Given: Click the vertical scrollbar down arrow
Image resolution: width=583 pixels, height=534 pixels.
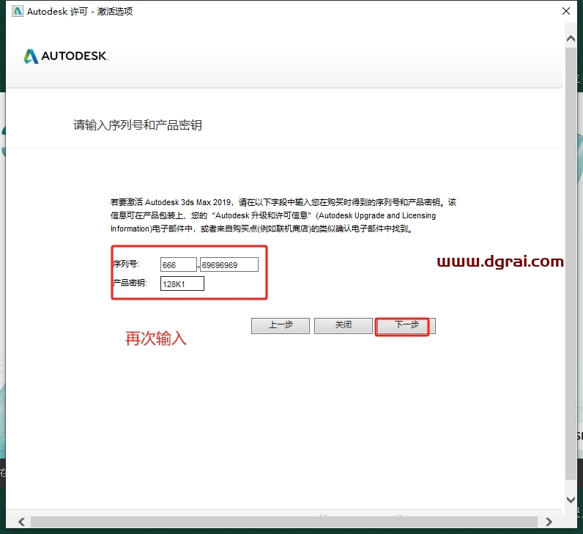Looking at the screenshot, I should point(571,500).
